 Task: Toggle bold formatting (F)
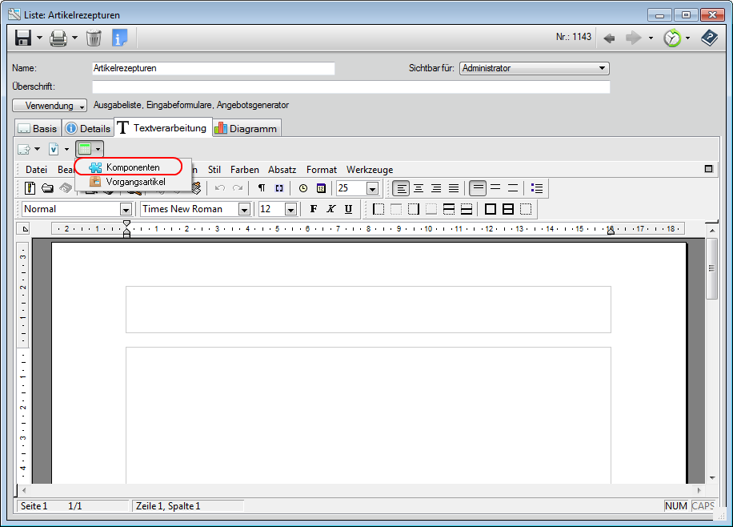point(313,209)
